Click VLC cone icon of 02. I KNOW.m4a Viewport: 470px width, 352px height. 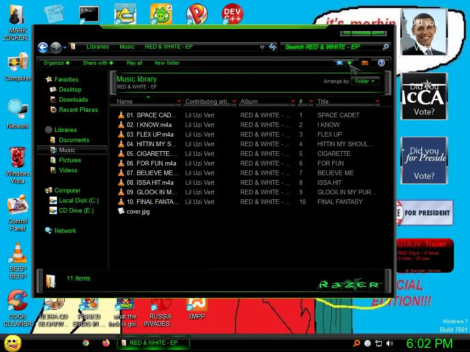121,124
